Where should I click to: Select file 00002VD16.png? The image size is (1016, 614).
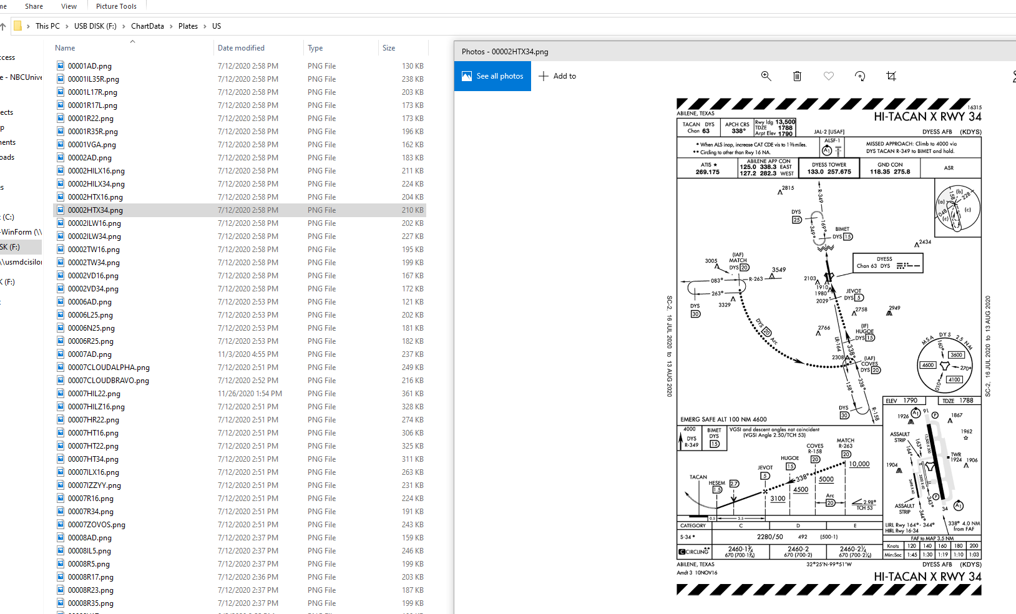point(93,276)
